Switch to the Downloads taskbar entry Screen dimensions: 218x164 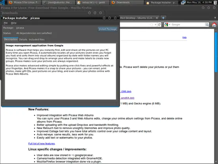click(x=127, y=2)
